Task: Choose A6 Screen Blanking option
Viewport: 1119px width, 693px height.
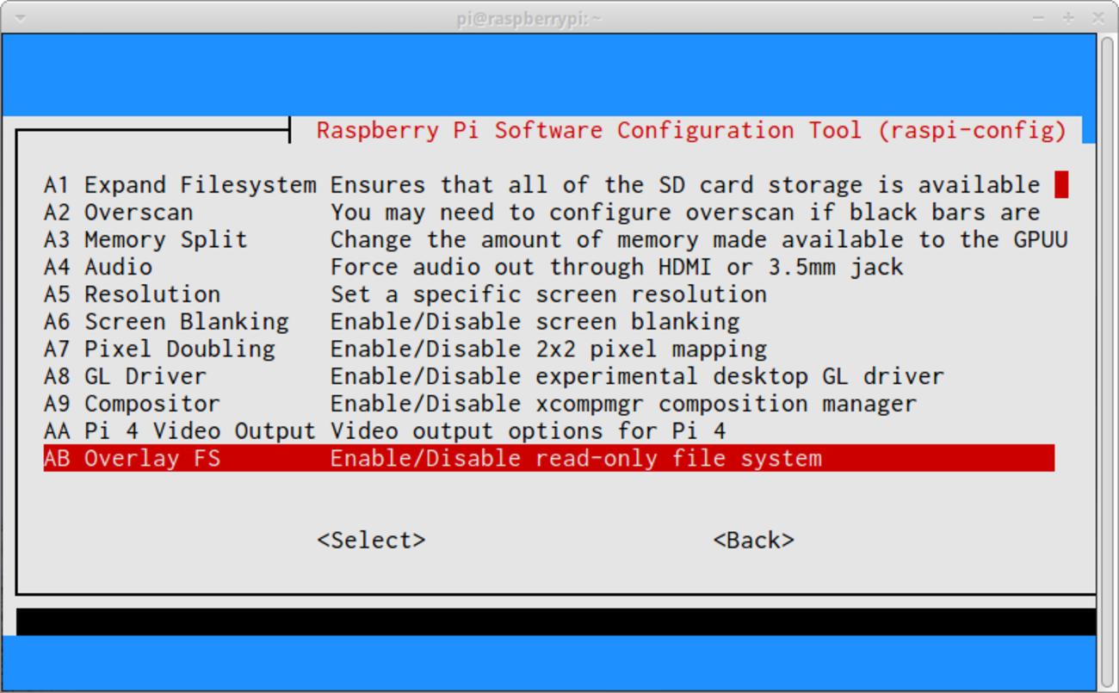Action: [x=166, y=322]
